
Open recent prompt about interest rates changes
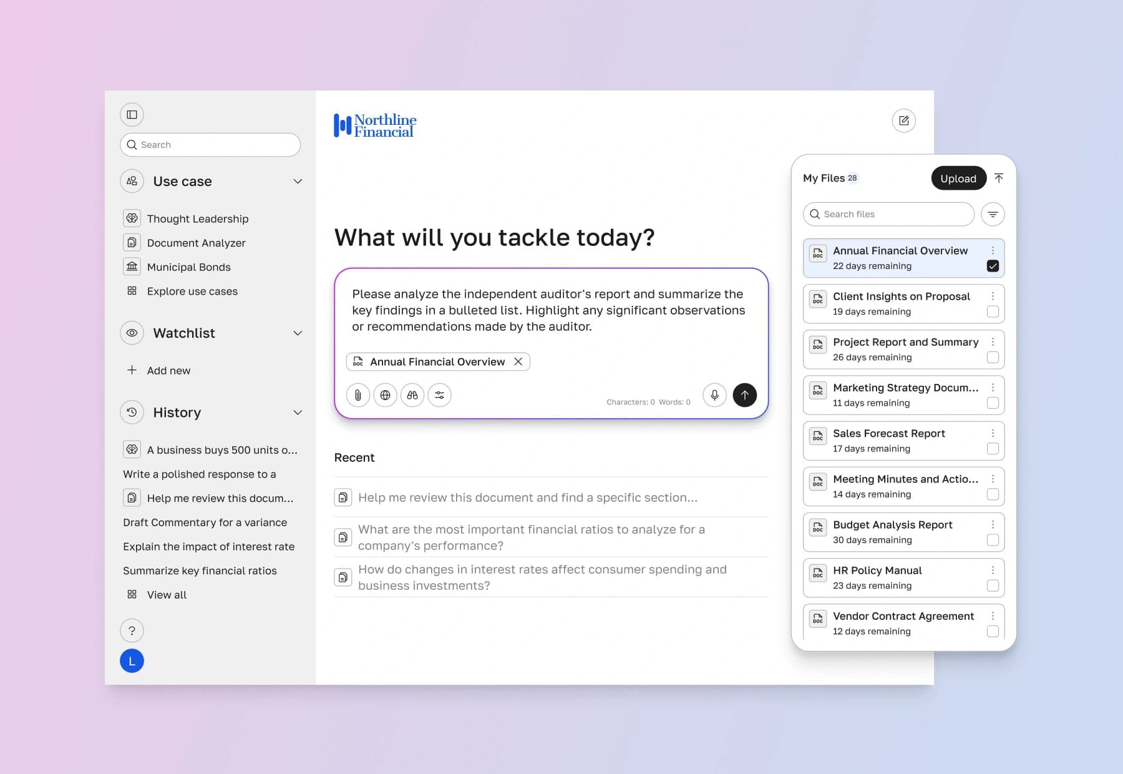click(x=551, y=577)
